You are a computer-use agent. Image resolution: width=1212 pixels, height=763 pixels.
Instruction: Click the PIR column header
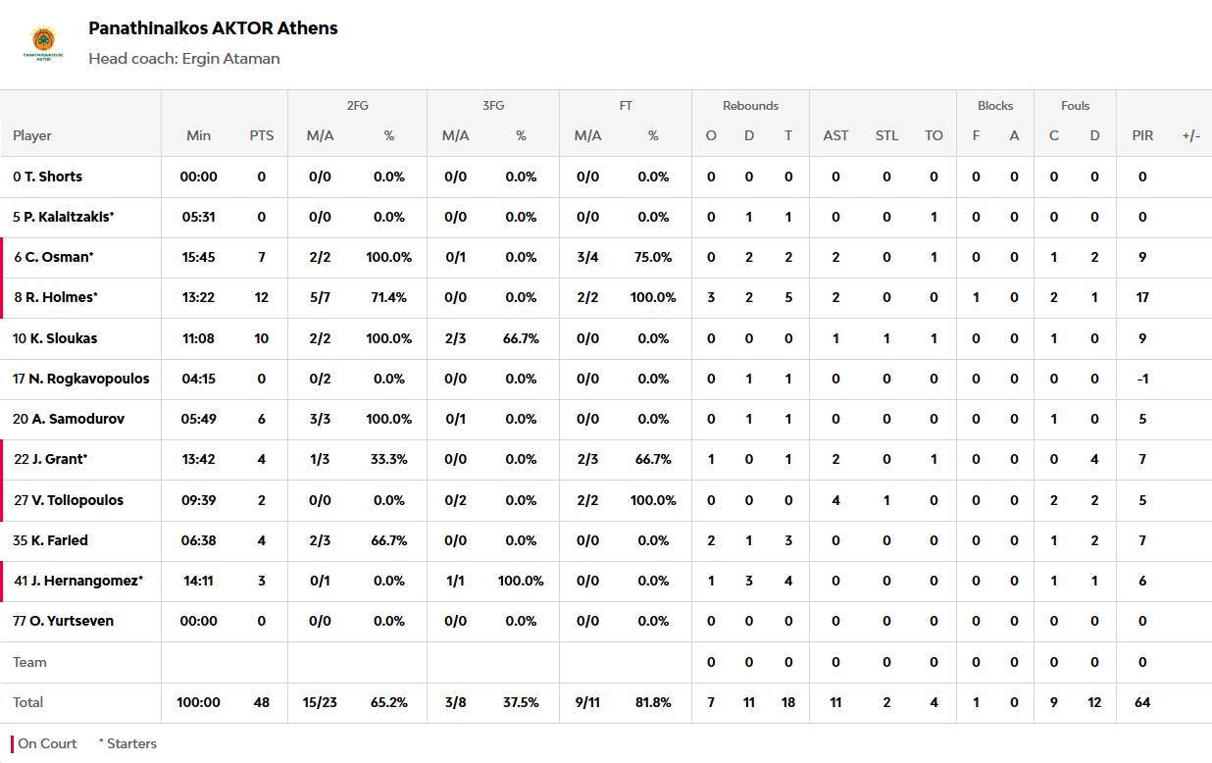1142,135
